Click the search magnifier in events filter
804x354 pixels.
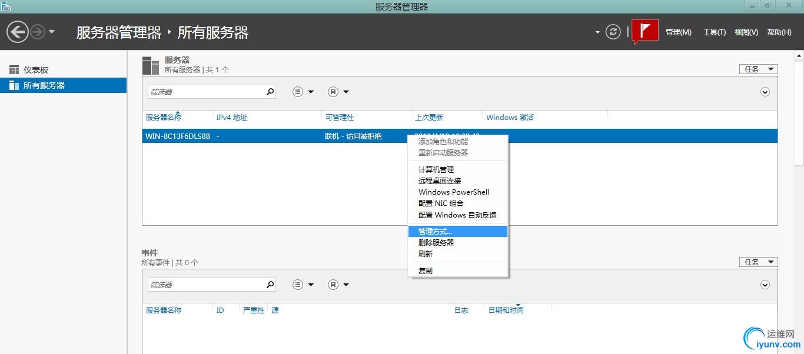[x=270, y=285]
